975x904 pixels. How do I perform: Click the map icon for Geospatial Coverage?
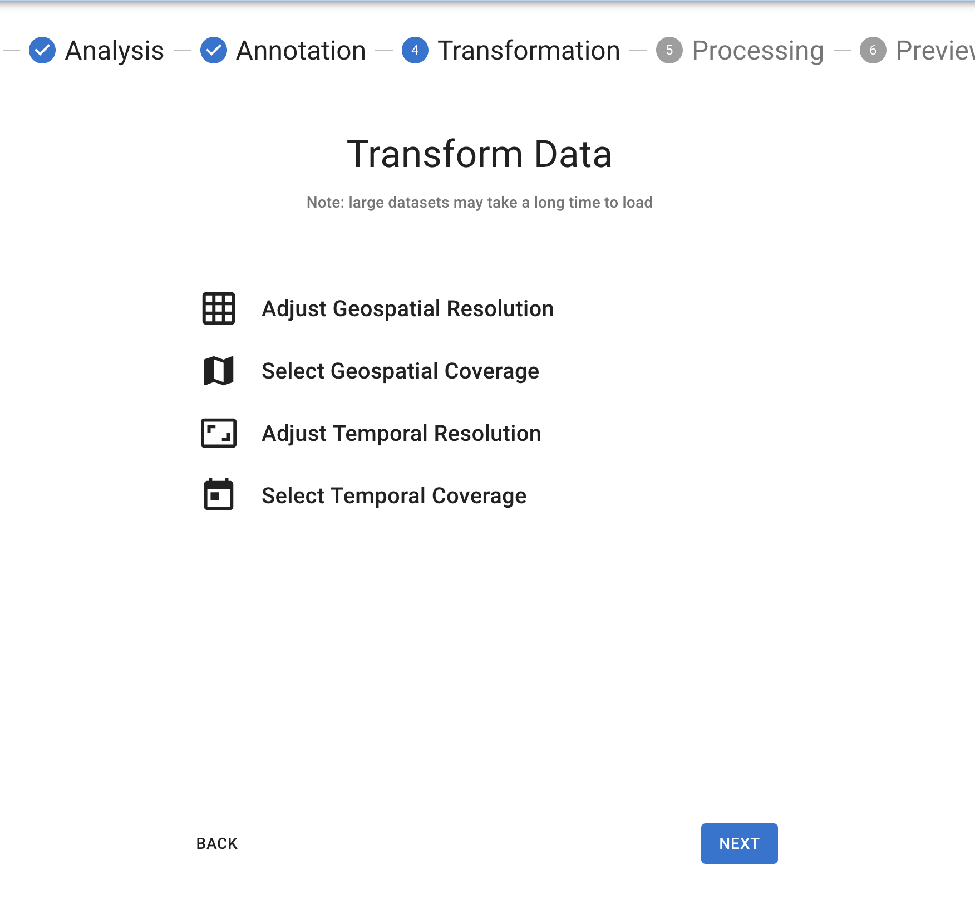point(219,371)
